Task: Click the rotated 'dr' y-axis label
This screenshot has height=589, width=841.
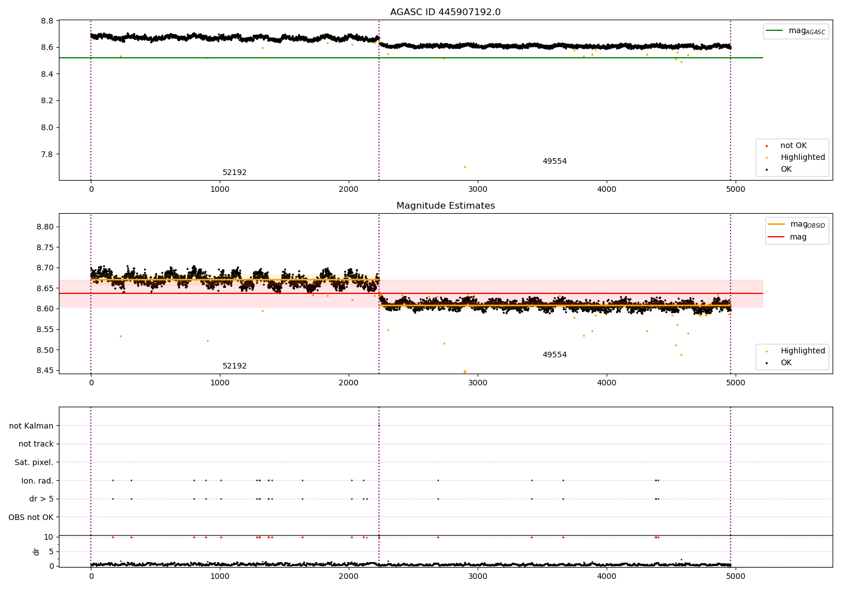Action: 36,551
